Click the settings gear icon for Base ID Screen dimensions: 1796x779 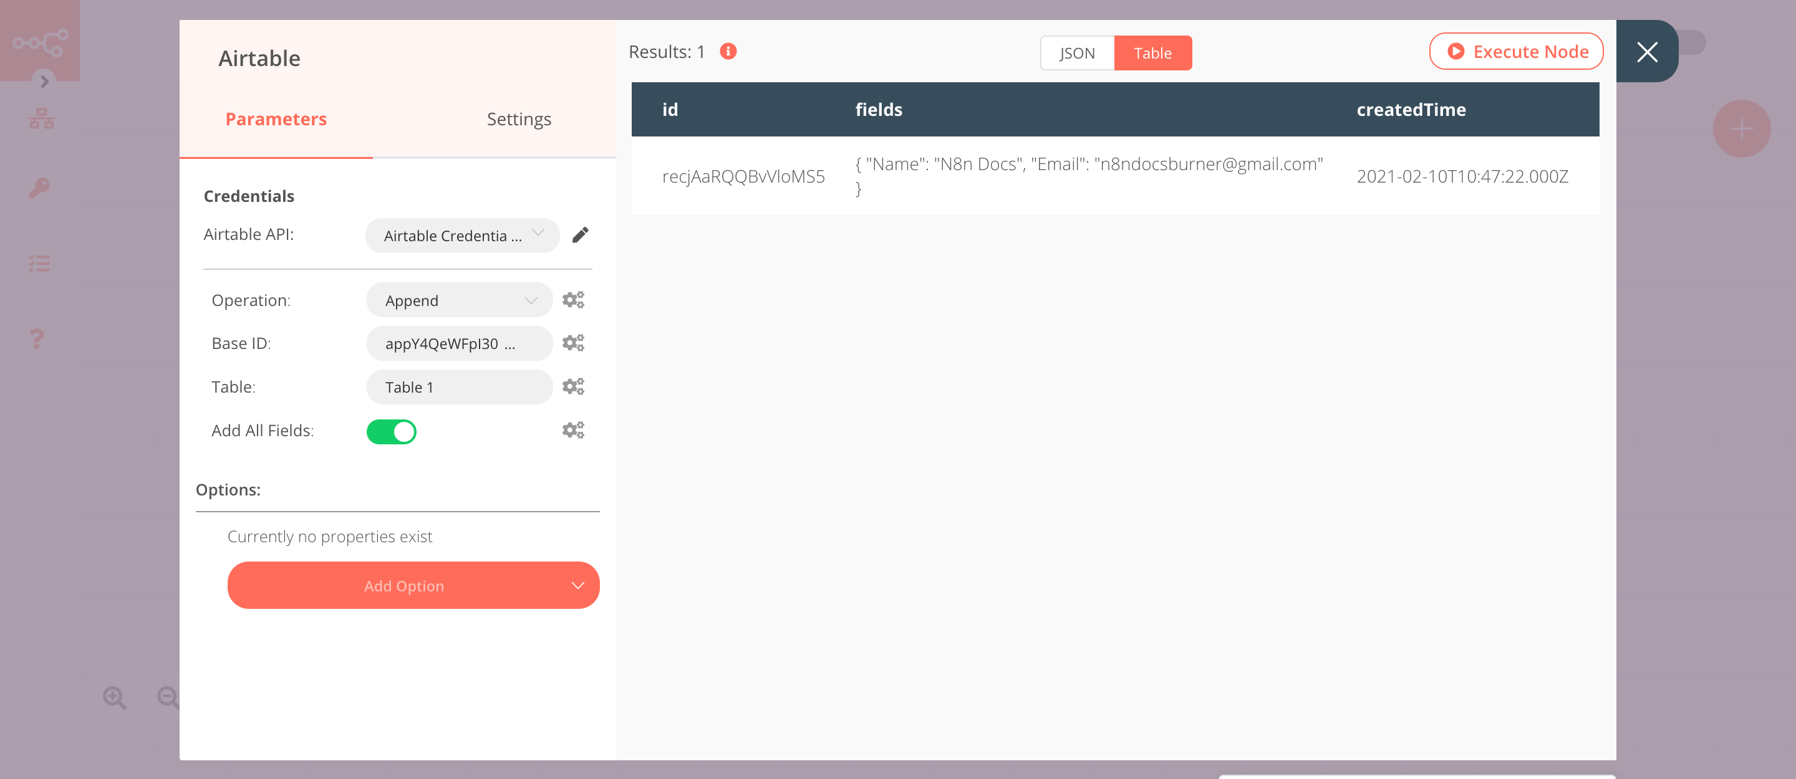[x=572, y=343]
